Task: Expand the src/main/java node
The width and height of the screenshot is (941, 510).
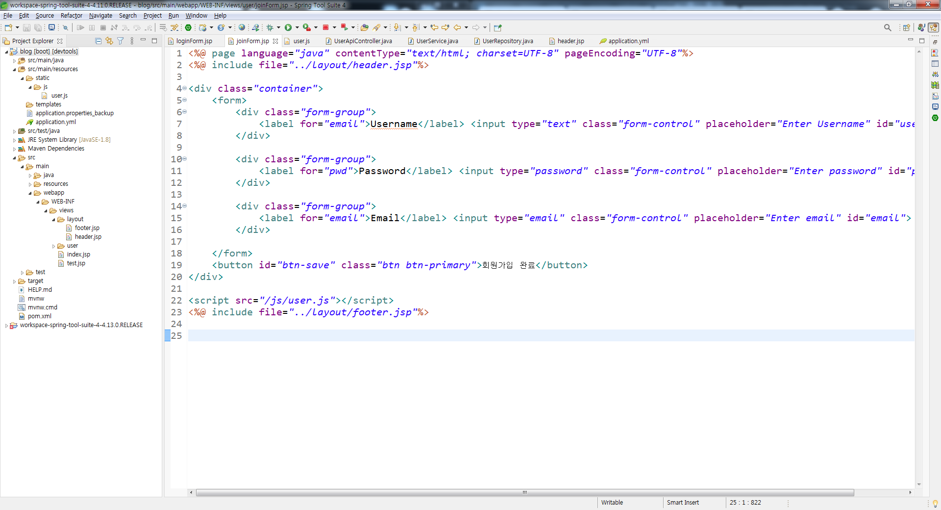Action: click(x=14, y=60)
